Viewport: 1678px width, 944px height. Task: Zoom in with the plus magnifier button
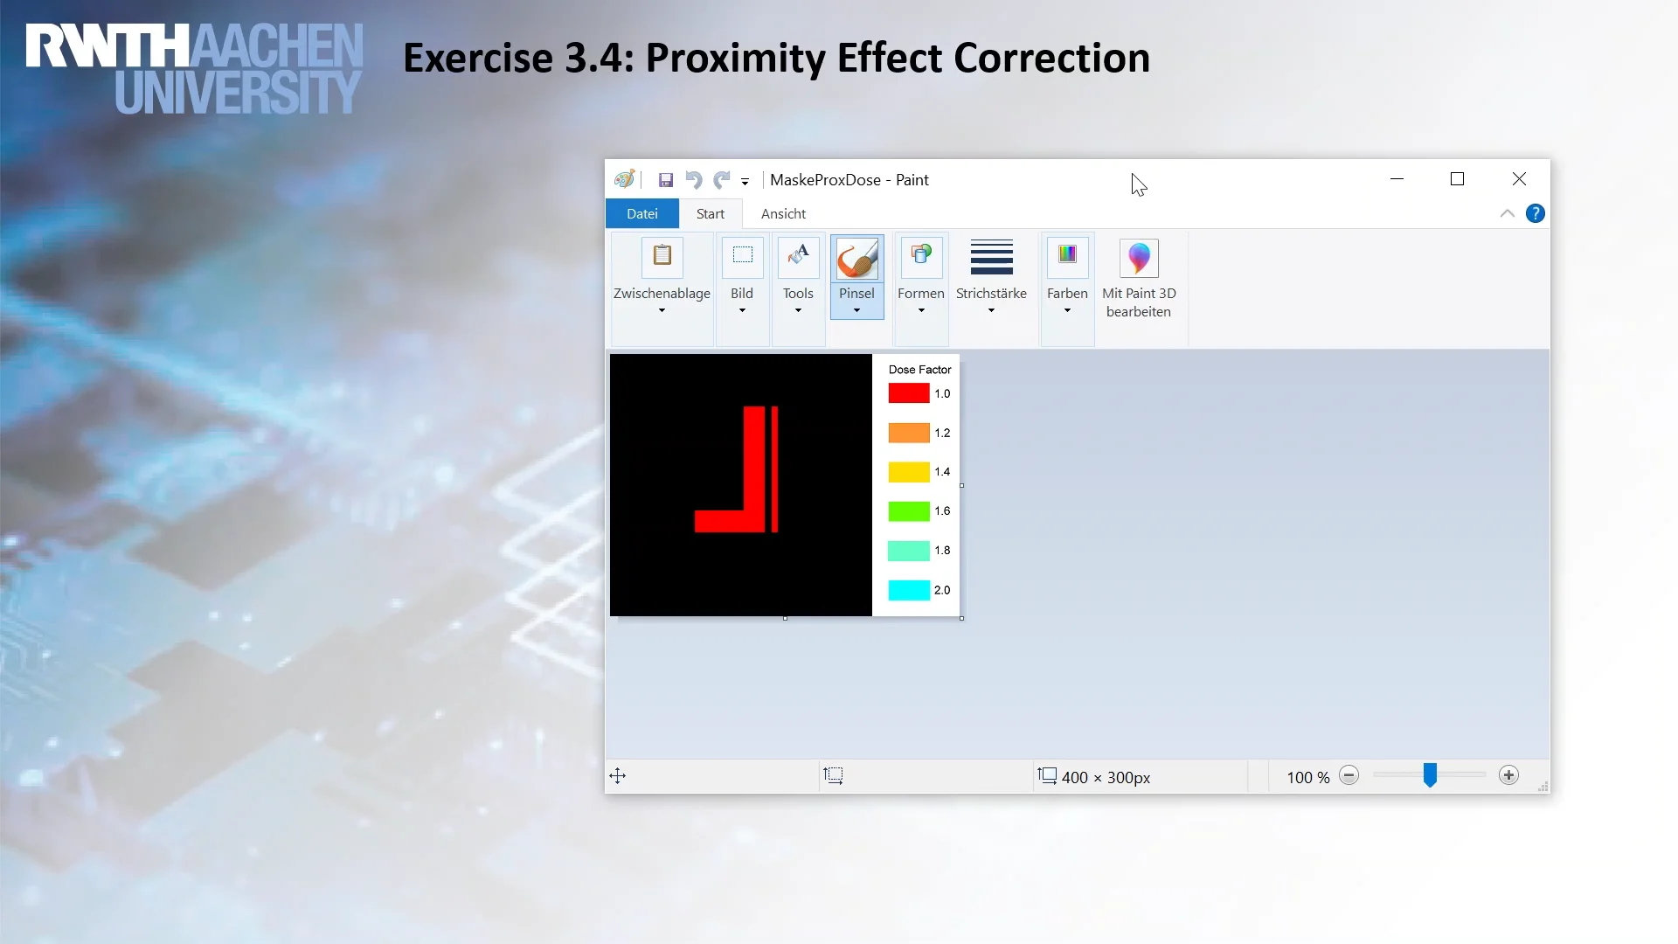tap(1508, 775)
